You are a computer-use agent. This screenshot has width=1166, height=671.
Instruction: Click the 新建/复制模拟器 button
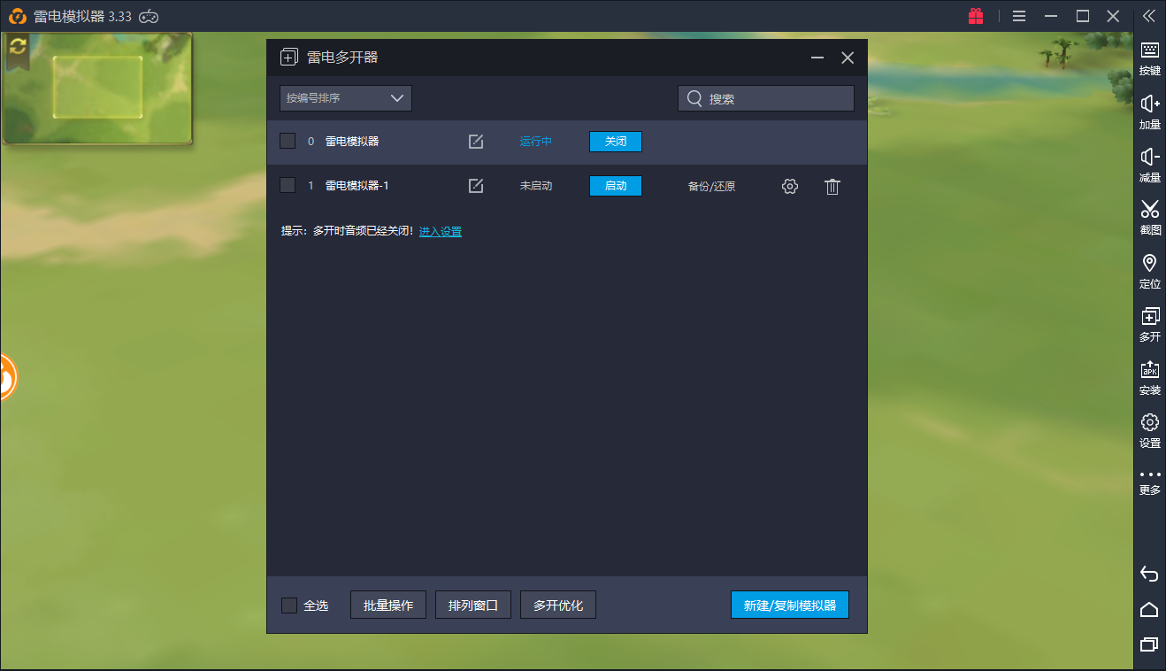click(x=790, y=605)
